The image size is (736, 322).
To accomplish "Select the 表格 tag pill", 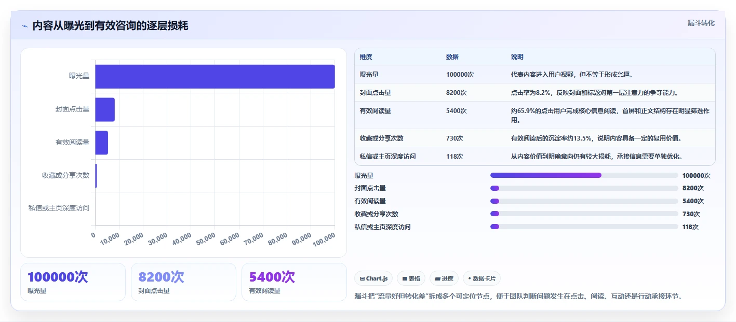I will tap(411, 278).
